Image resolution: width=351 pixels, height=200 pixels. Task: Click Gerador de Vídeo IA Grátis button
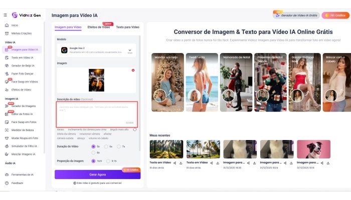tap(295, 15)
